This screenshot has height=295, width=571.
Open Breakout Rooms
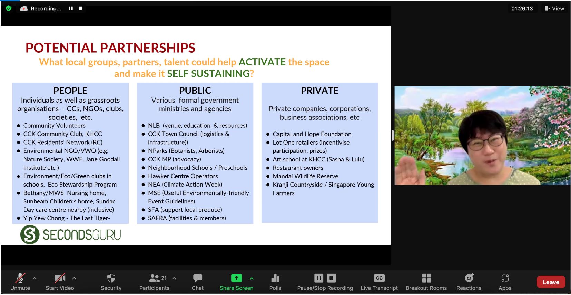click(x=426, y=282)
